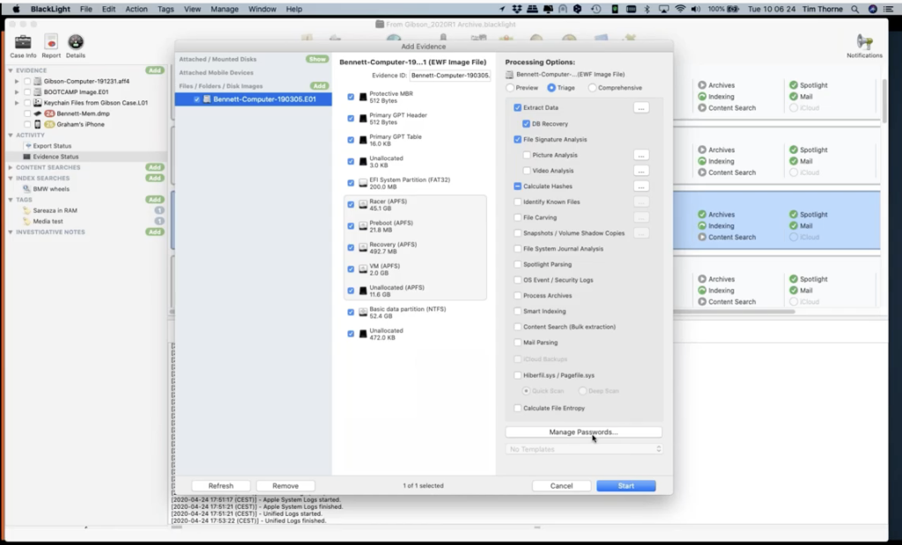Click the Graham's iPhone device icon
Image resolution: width=902 pixels, height=545 pixels.
point(37,124)
